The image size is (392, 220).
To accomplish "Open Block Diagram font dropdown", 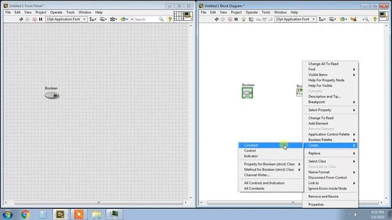I will pyautogui.click(x=295, y=19).
